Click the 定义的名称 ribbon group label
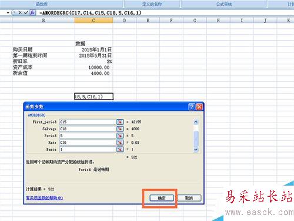The image size is (294, 221). coord(152,4)
